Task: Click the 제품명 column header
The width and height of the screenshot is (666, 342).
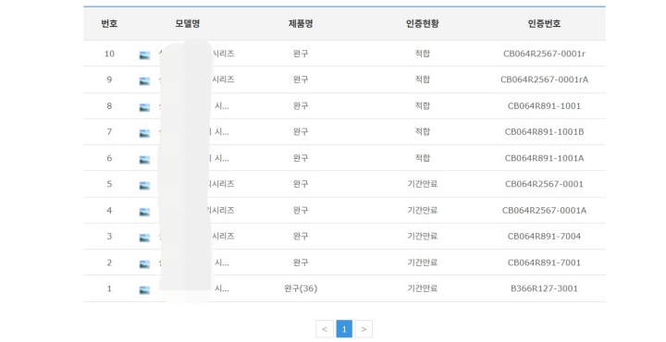Action: (301, 24)
